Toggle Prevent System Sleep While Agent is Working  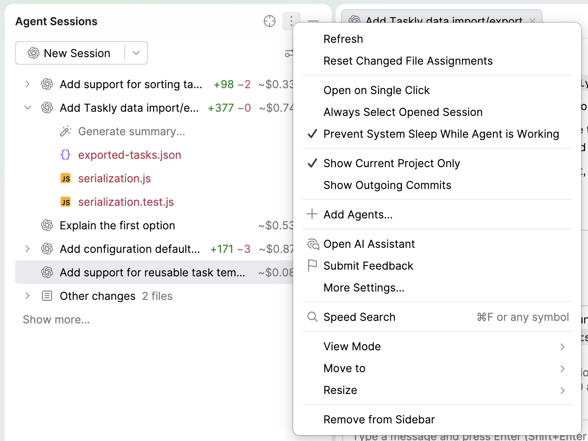pyautogui.click(x=437, y=134)
